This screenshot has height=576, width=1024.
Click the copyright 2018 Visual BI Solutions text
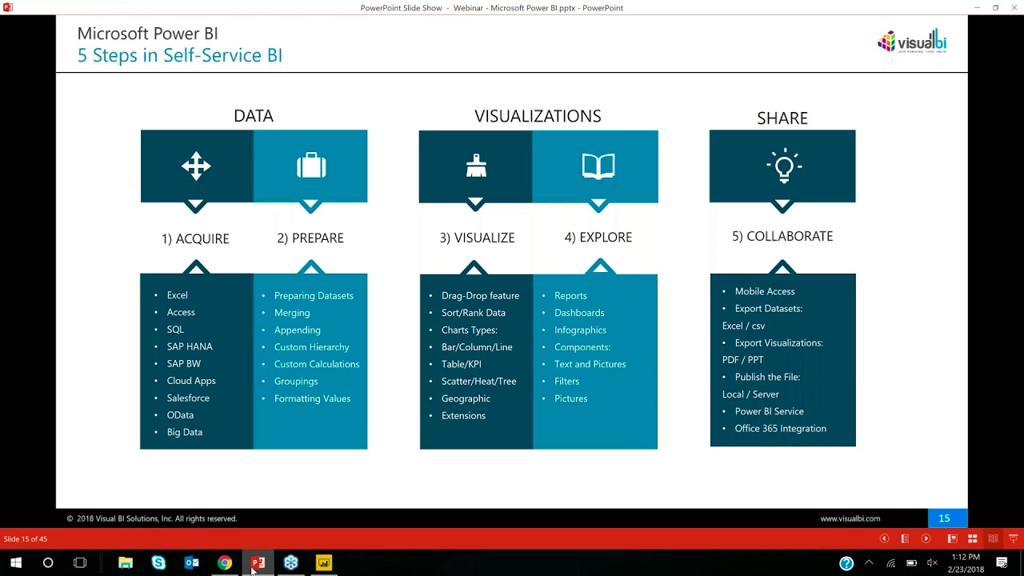pyautogui.click(x=152, y=518)
